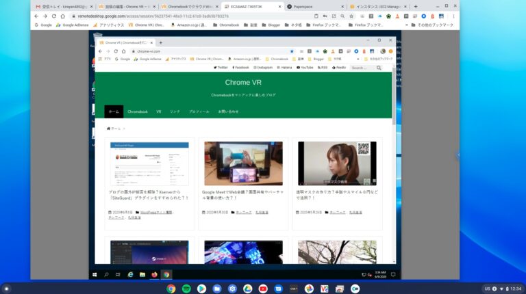The image size is (526, 294).
Task: Open Task View in remote Windows taskbar
Action: coord(118,275)
